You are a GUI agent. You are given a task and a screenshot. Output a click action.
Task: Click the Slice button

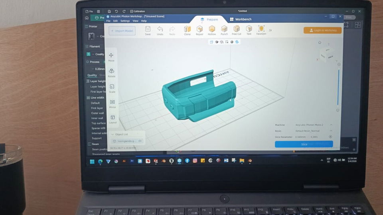pyautogui.click(x=304, y=144)
